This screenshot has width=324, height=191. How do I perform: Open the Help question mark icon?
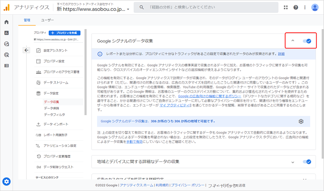296,7
